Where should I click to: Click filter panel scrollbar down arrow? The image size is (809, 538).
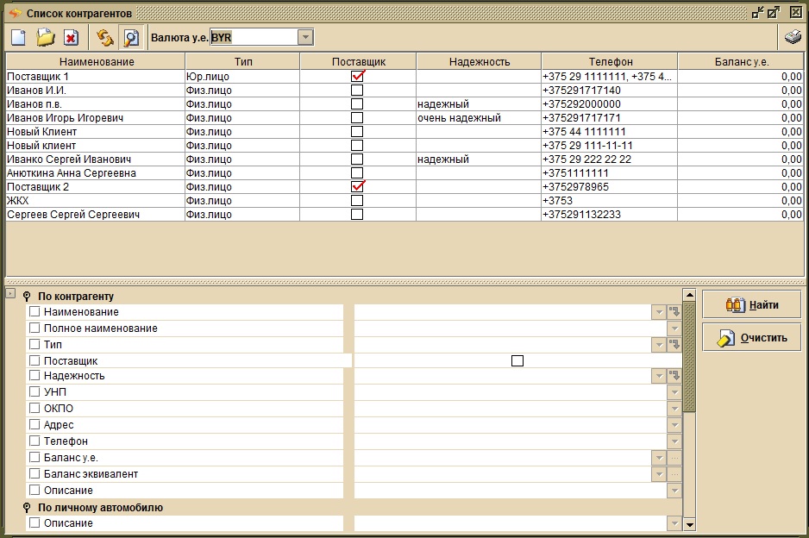(x=689, y=525)
